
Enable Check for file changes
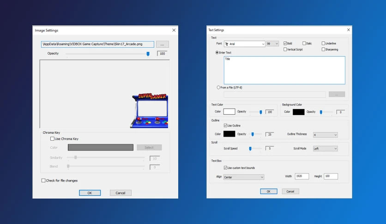pos(43,180)
